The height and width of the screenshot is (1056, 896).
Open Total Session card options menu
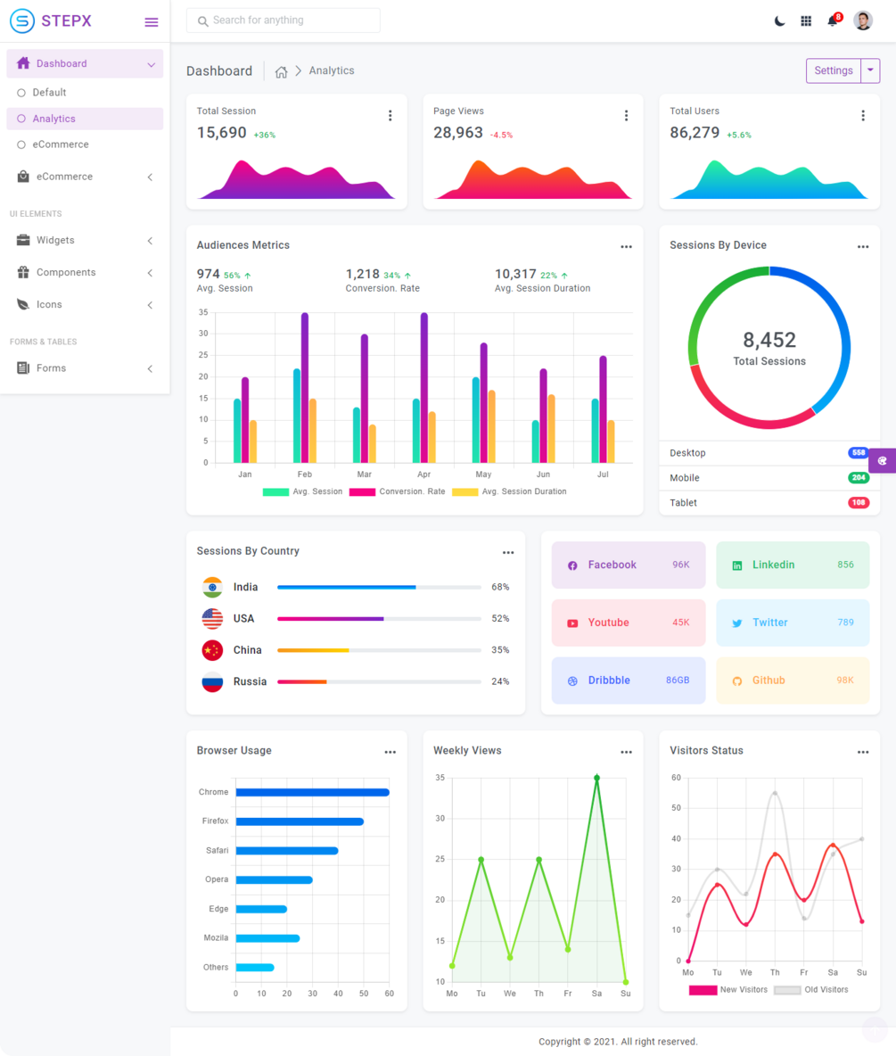(x=390, y=116)
